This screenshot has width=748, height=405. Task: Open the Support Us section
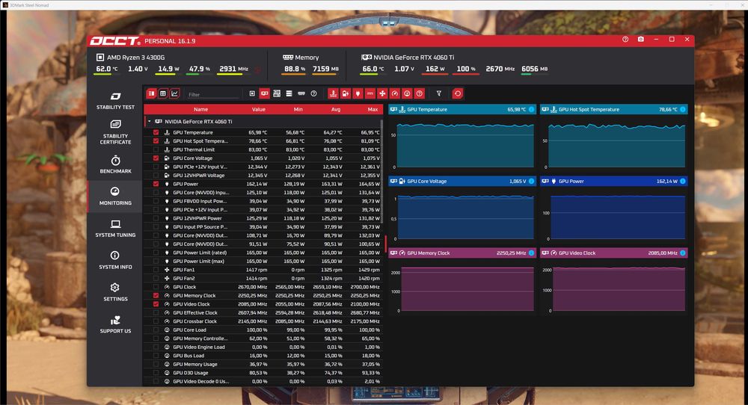point(115,324)
